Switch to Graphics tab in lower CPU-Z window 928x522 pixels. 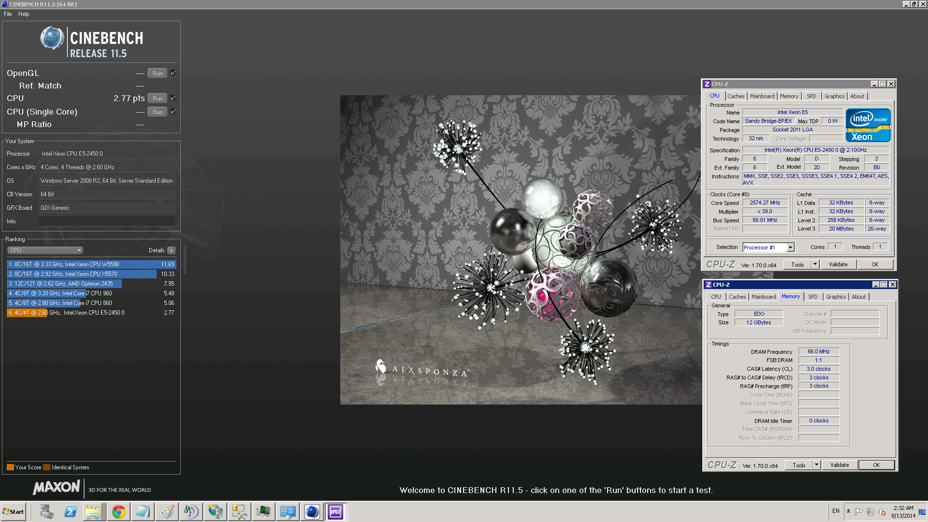click(836, 297)
